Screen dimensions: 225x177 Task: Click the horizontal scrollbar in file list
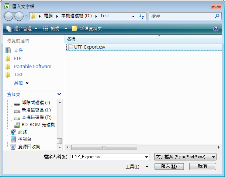[x=104, y=147]
